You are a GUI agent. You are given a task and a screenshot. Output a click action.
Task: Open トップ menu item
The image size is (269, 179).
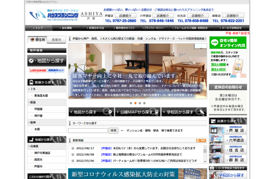[x=39, y=28]
